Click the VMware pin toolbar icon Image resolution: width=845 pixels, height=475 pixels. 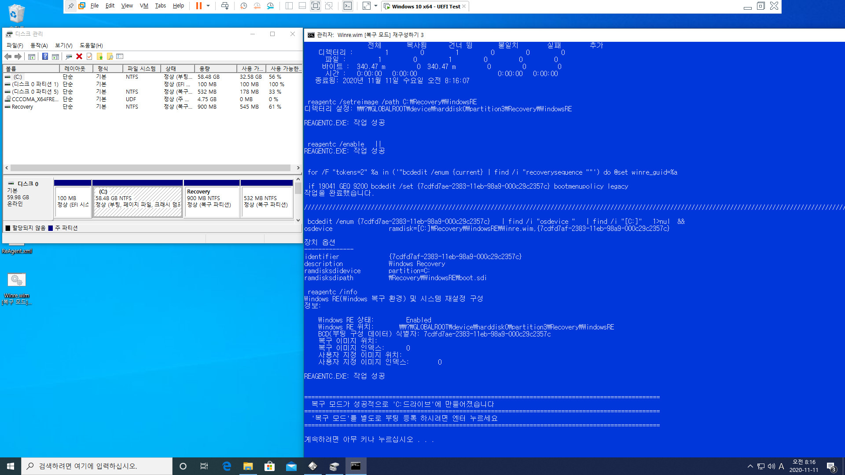71,6
